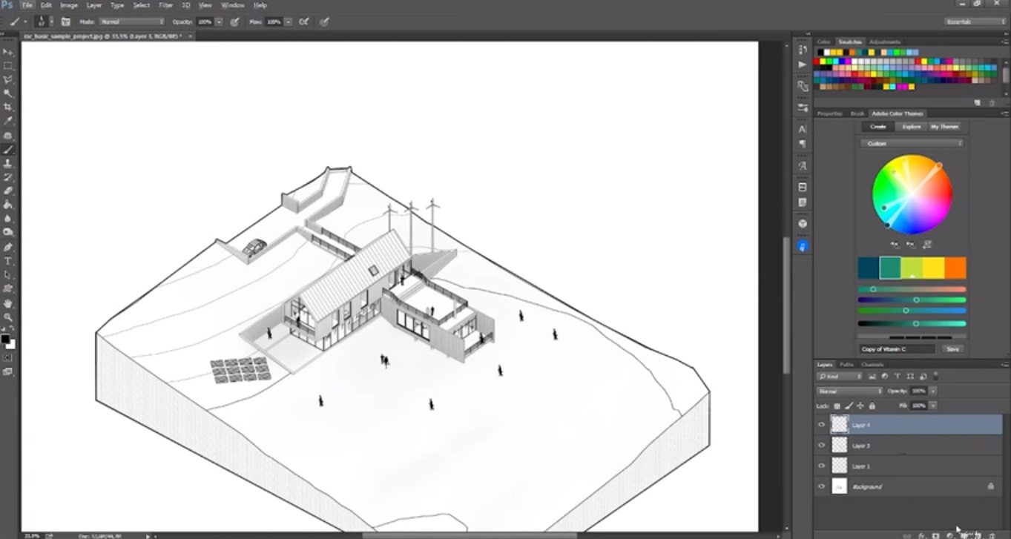Pick the Eyedropper tool
Screen dimensions: 1011x539
[x=8, y=122]
